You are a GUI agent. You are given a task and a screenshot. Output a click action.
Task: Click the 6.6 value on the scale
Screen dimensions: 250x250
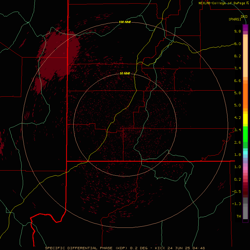pos(237,81)
